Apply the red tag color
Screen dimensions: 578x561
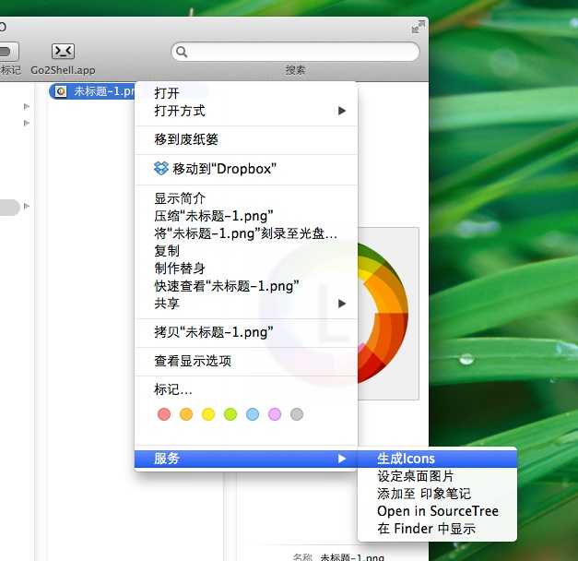coord(164,414)
